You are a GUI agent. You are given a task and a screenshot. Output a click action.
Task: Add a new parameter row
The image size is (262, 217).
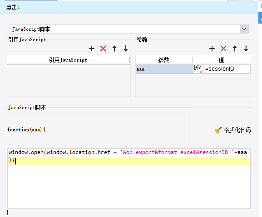212,48
